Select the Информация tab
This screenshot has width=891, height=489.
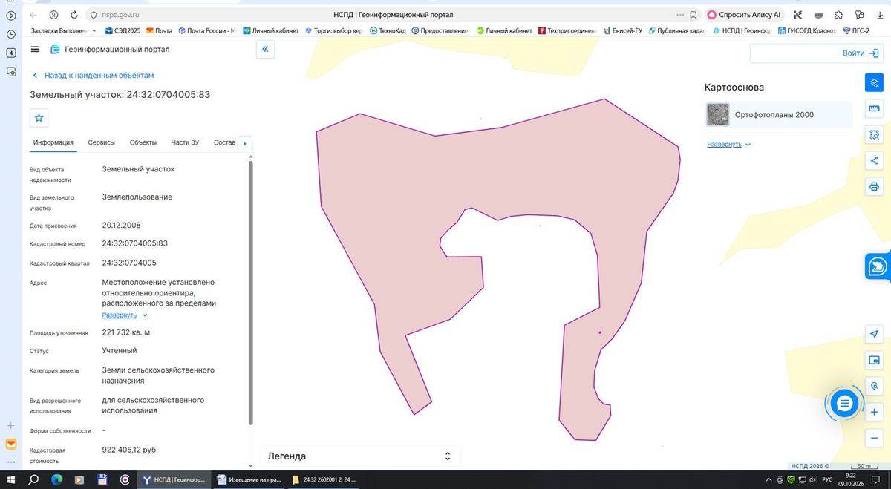(x=53, y=142)
